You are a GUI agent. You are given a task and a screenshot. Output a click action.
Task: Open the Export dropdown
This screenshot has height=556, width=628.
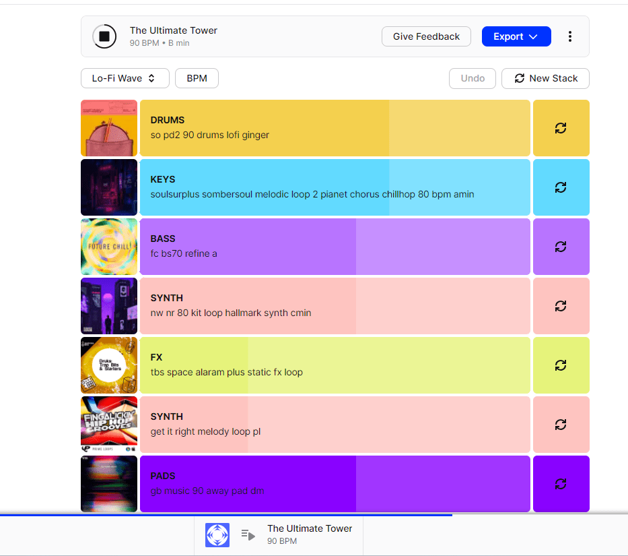(516, 36)
